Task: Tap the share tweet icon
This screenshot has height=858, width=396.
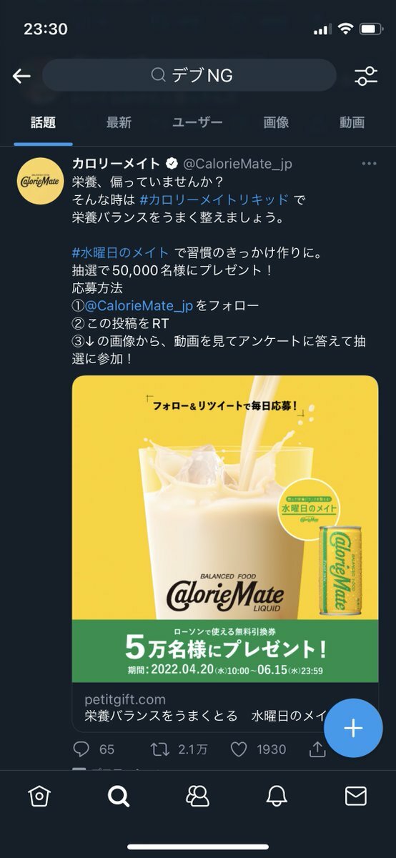Action: [317, 749]
